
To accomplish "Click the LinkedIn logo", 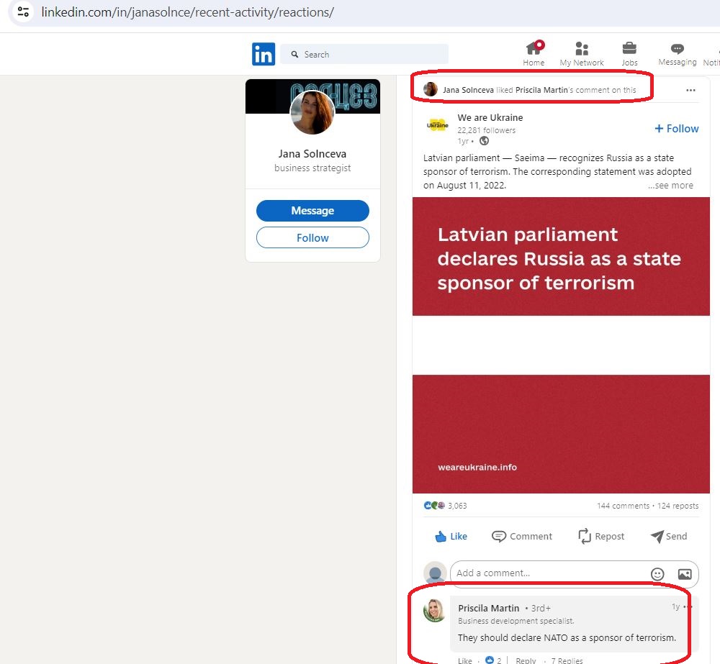I will pos(263,54).
